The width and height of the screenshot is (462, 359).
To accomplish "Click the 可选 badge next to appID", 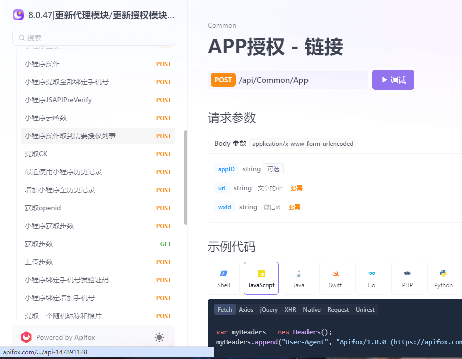I will [x=273, y=169].
